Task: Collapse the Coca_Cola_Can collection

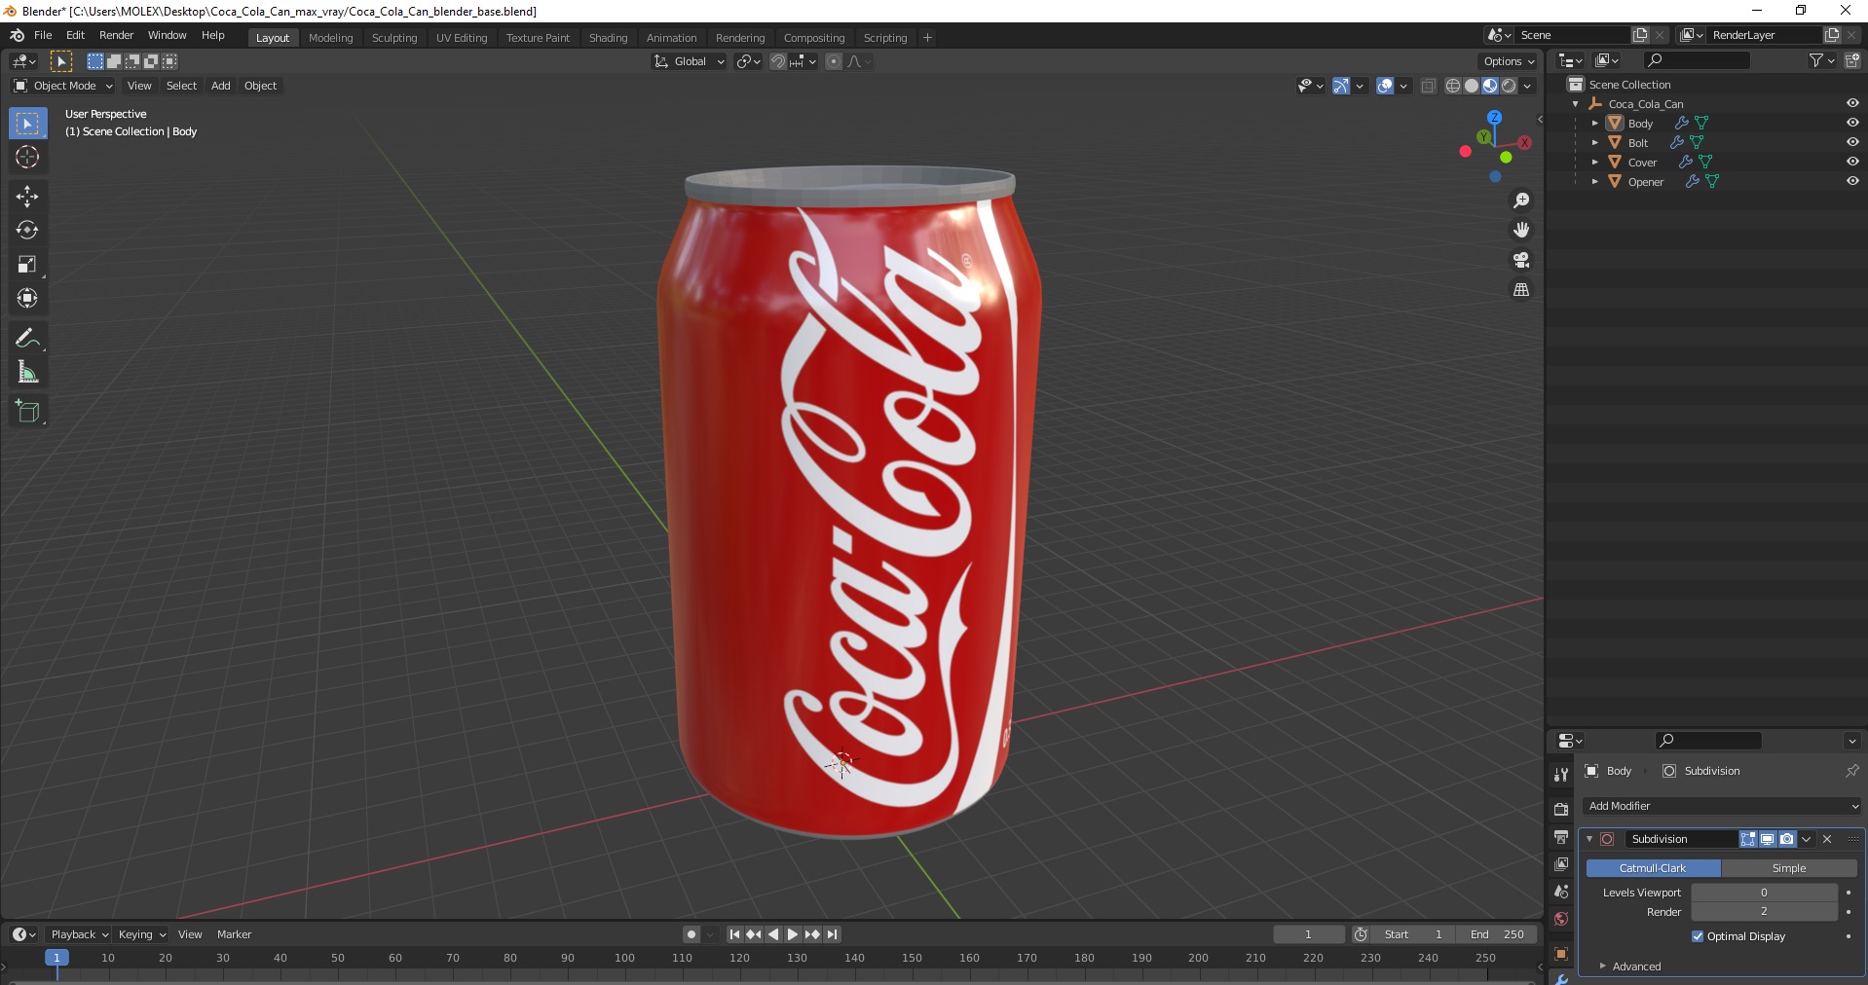Action: click(x=1576, y=104)
